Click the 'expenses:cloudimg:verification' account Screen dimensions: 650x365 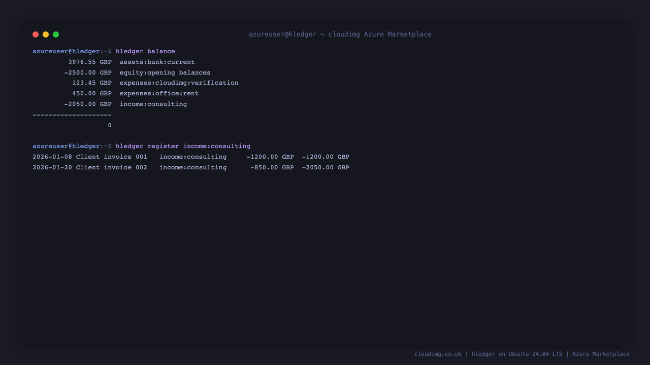179,83
